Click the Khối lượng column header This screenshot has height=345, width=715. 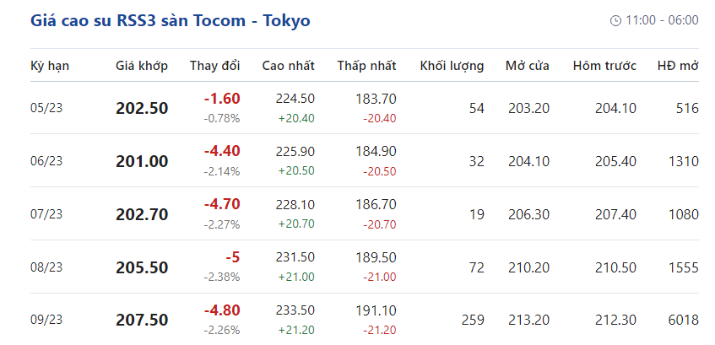coord(452,66)
